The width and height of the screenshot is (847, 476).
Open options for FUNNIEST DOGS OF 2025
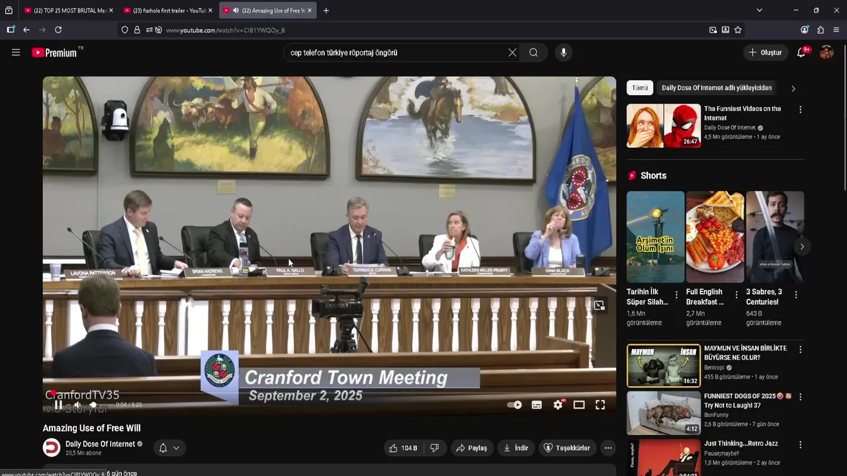[800, 397]
